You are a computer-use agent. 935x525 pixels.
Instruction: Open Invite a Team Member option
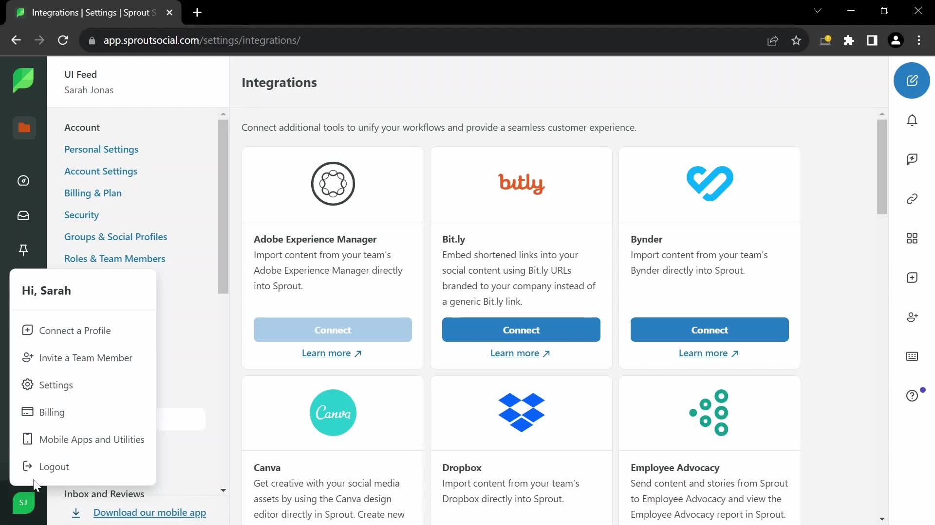(85, 358)
